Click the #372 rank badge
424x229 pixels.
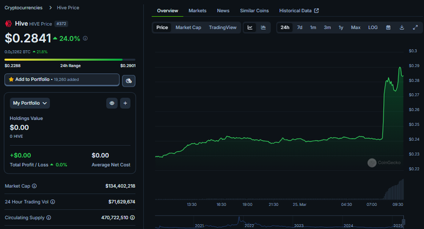61,24
